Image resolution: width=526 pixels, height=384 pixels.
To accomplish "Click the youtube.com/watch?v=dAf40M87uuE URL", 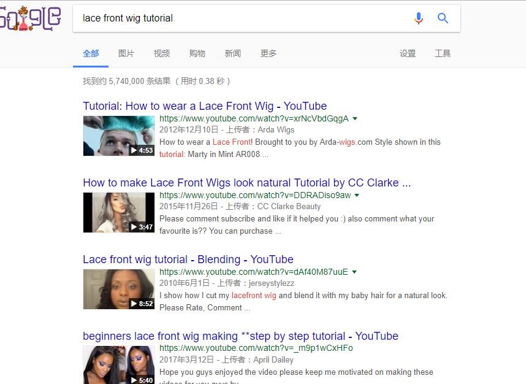I will tap(254, 272).
